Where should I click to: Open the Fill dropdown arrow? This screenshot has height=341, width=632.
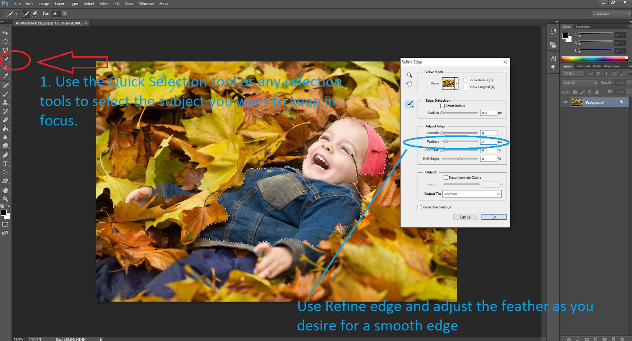point(629,92)
